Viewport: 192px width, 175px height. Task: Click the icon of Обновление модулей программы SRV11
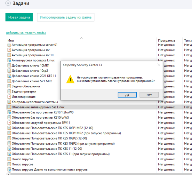(9, 123)
